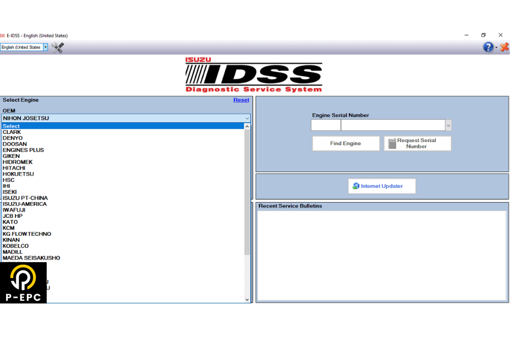The image size is (510, 362).
Task: Open the language selection dropdown arrow
Action: coord(45,47)
